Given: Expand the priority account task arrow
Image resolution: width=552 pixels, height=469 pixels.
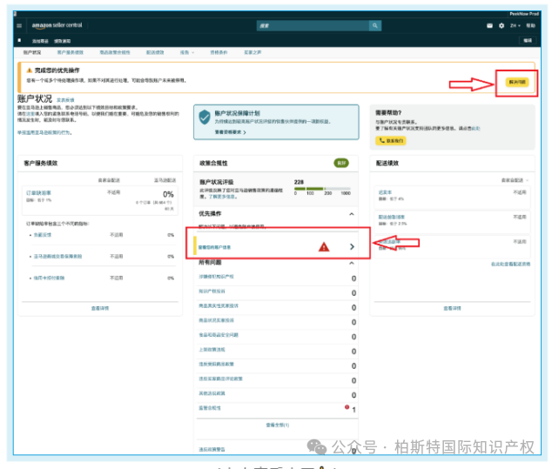Looking at the screenshot, I should click(352, 247).
